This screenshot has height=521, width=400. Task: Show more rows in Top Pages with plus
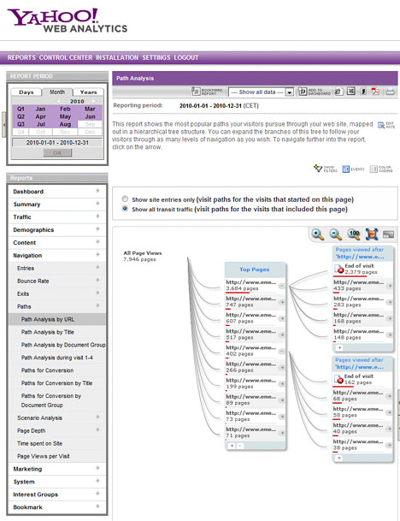(x=232, y=446)
